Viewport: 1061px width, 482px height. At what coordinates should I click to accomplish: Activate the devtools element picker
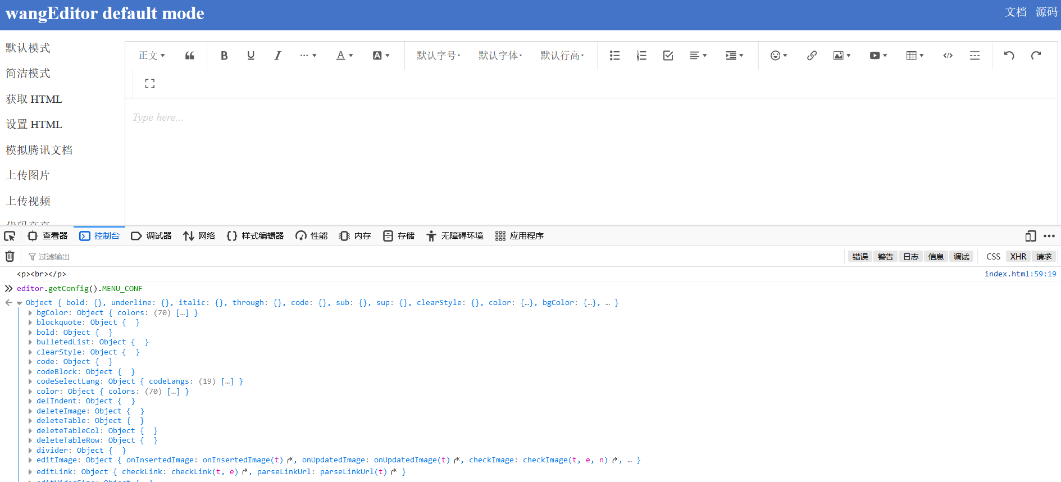click(10, 236)
